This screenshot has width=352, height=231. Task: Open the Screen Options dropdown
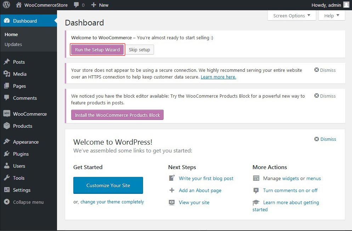click(x=291, y=16)
